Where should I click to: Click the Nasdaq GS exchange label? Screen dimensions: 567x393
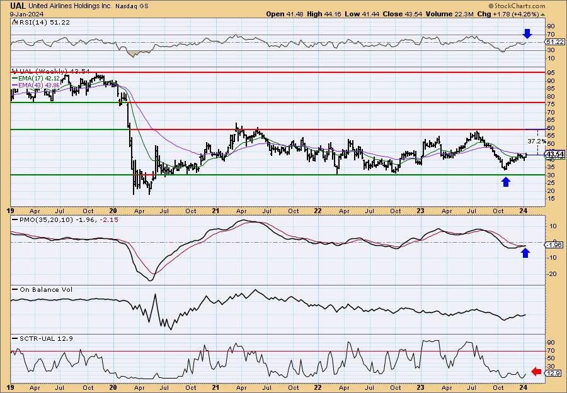click(132, 6)
